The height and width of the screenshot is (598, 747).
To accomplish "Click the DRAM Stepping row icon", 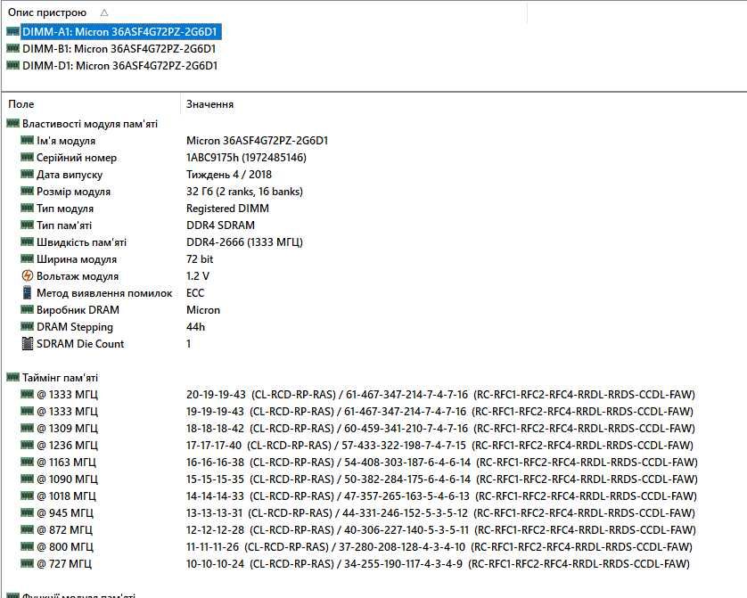I will [28, 326].
